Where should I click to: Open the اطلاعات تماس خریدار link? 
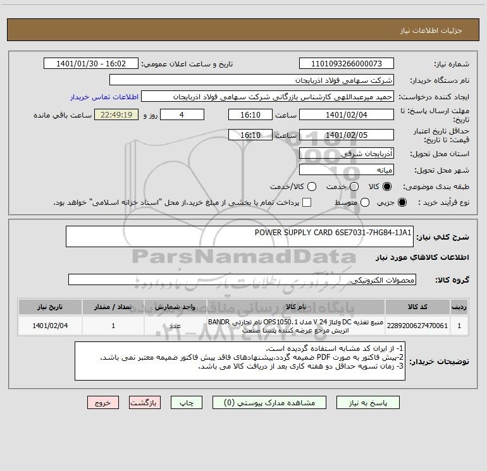point(104,97)
